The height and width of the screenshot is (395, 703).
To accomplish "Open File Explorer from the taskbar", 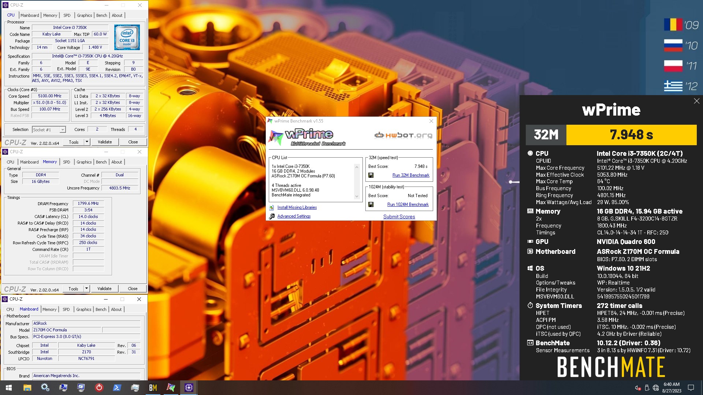I will [27, 388].
